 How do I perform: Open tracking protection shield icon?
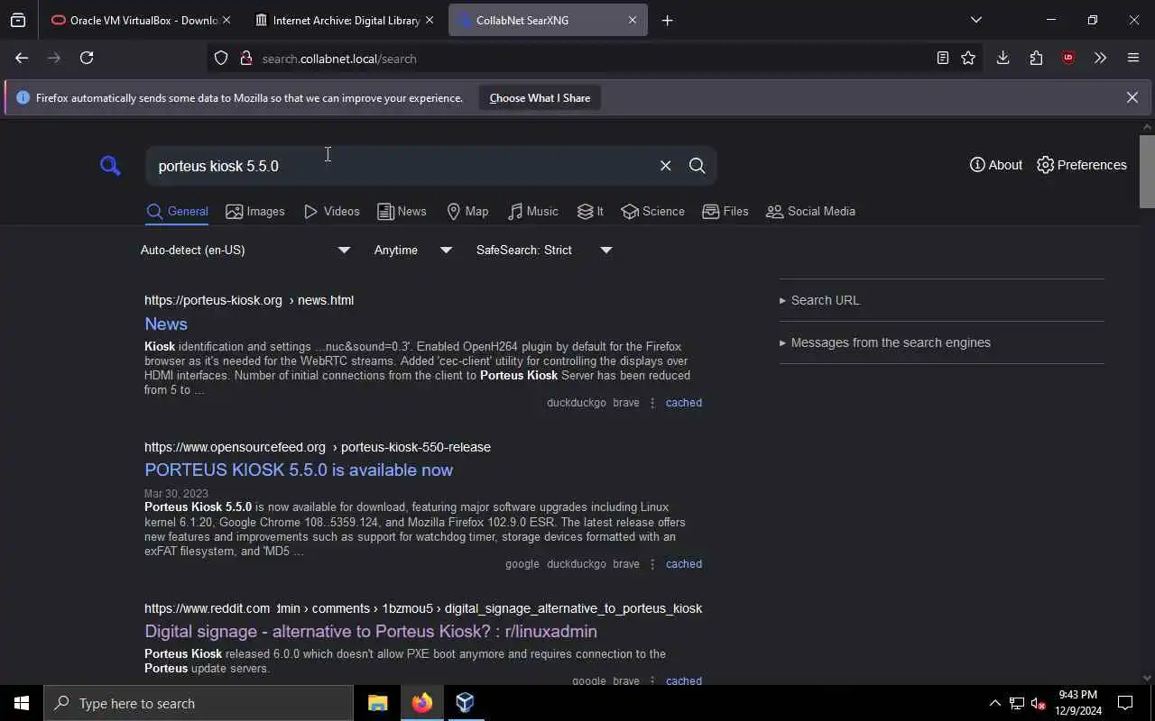221,59
